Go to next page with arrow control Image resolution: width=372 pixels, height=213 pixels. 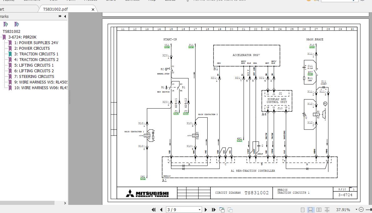[206, 210]
